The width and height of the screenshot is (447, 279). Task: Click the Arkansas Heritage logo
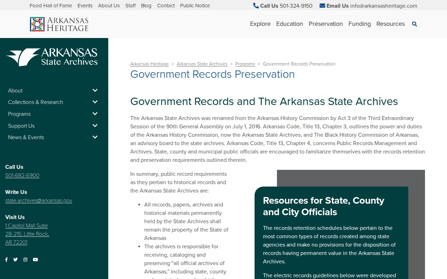pyautogui.click(x=59, y=24)
